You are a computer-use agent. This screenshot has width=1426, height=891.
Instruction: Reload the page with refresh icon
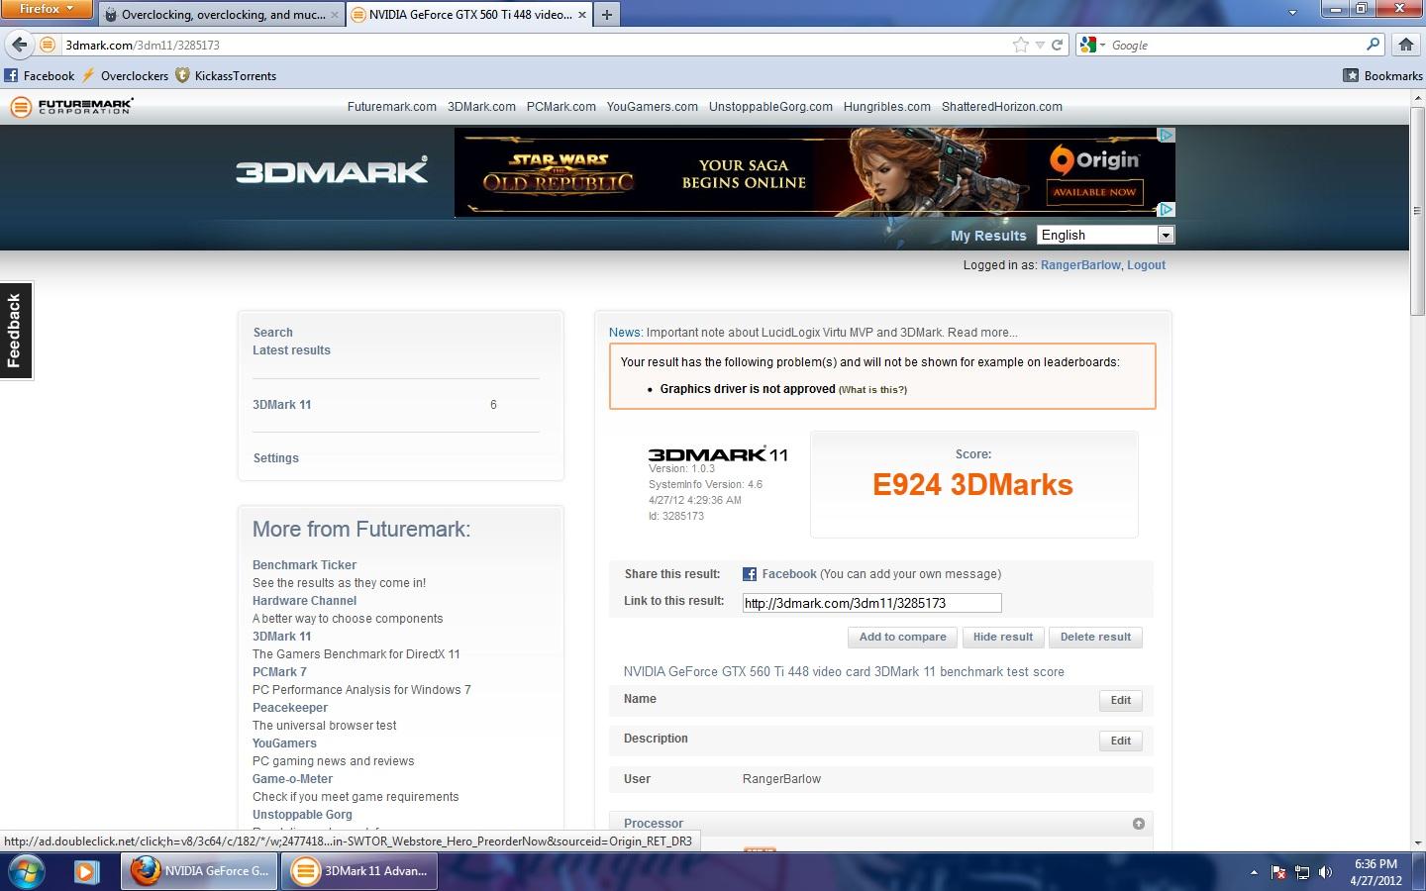click(x=1057, y=45)
